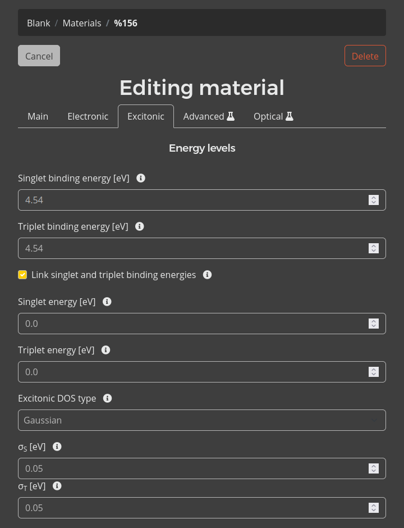Click info icon beside Triplet energy label
Viewport: 404px width, 528px height.
pyautogui.click(x=105, y=350)
